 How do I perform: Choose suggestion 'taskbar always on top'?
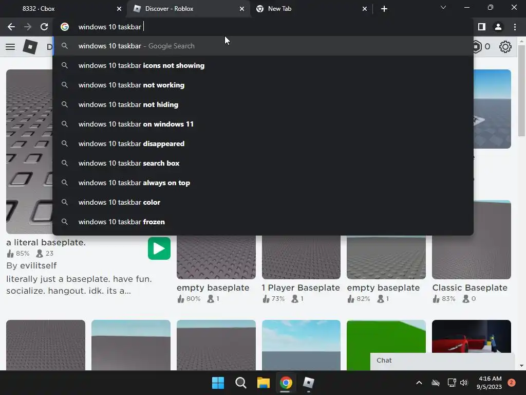263,183
